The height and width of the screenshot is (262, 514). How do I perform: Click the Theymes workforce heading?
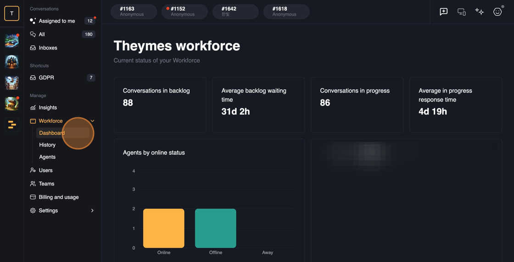coord(177,46)
